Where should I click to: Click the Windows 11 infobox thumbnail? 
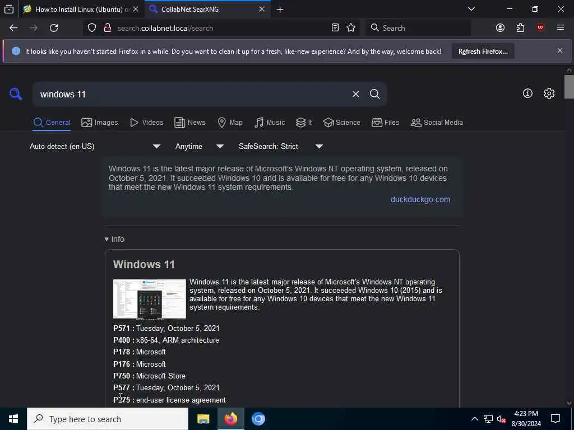click(x=149, y=299)
